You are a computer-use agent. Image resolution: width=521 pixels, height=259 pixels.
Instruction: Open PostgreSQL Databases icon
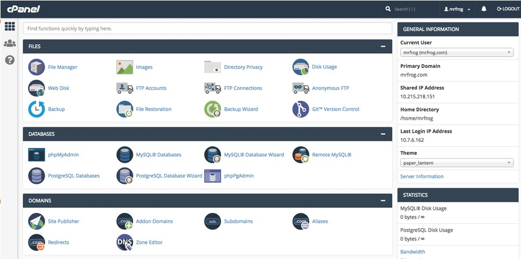coord(37,176)
